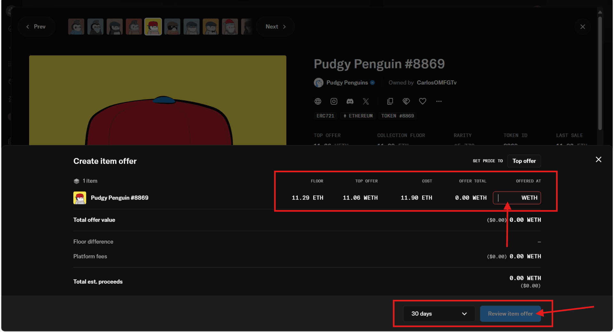Image resolution: width=614 pixels, height=332 pixels.
Task: Open the 30 days duration dropdown
Action: (439, 314)
